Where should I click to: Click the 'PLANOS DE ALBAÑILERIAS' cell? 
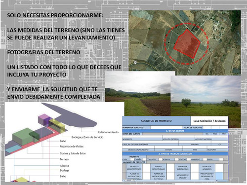(x=183, y=168)
